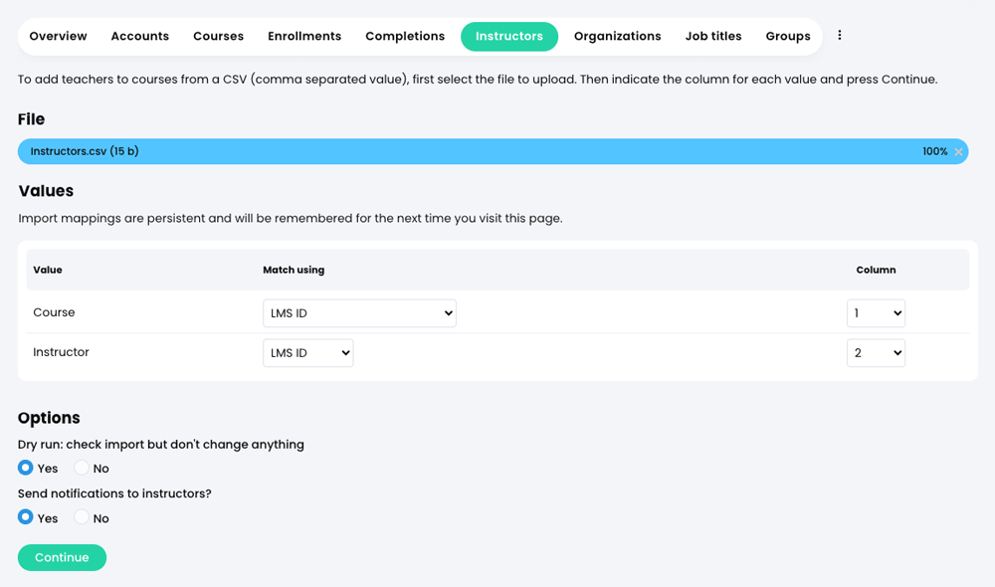Switch to the Job titles tab

point(712,35)
